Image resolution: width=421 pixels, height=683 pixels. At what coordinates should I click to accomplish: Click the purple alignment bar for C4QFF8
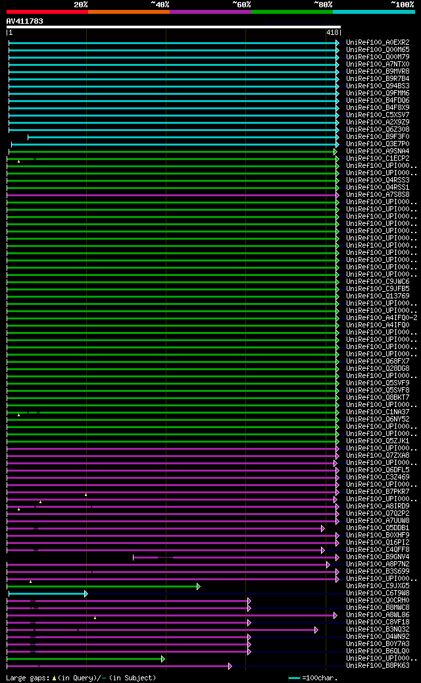165,550
